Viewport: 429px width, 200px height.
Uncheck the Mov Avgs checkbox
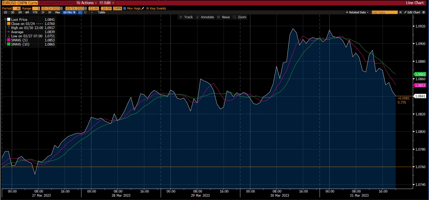[125, 8]
